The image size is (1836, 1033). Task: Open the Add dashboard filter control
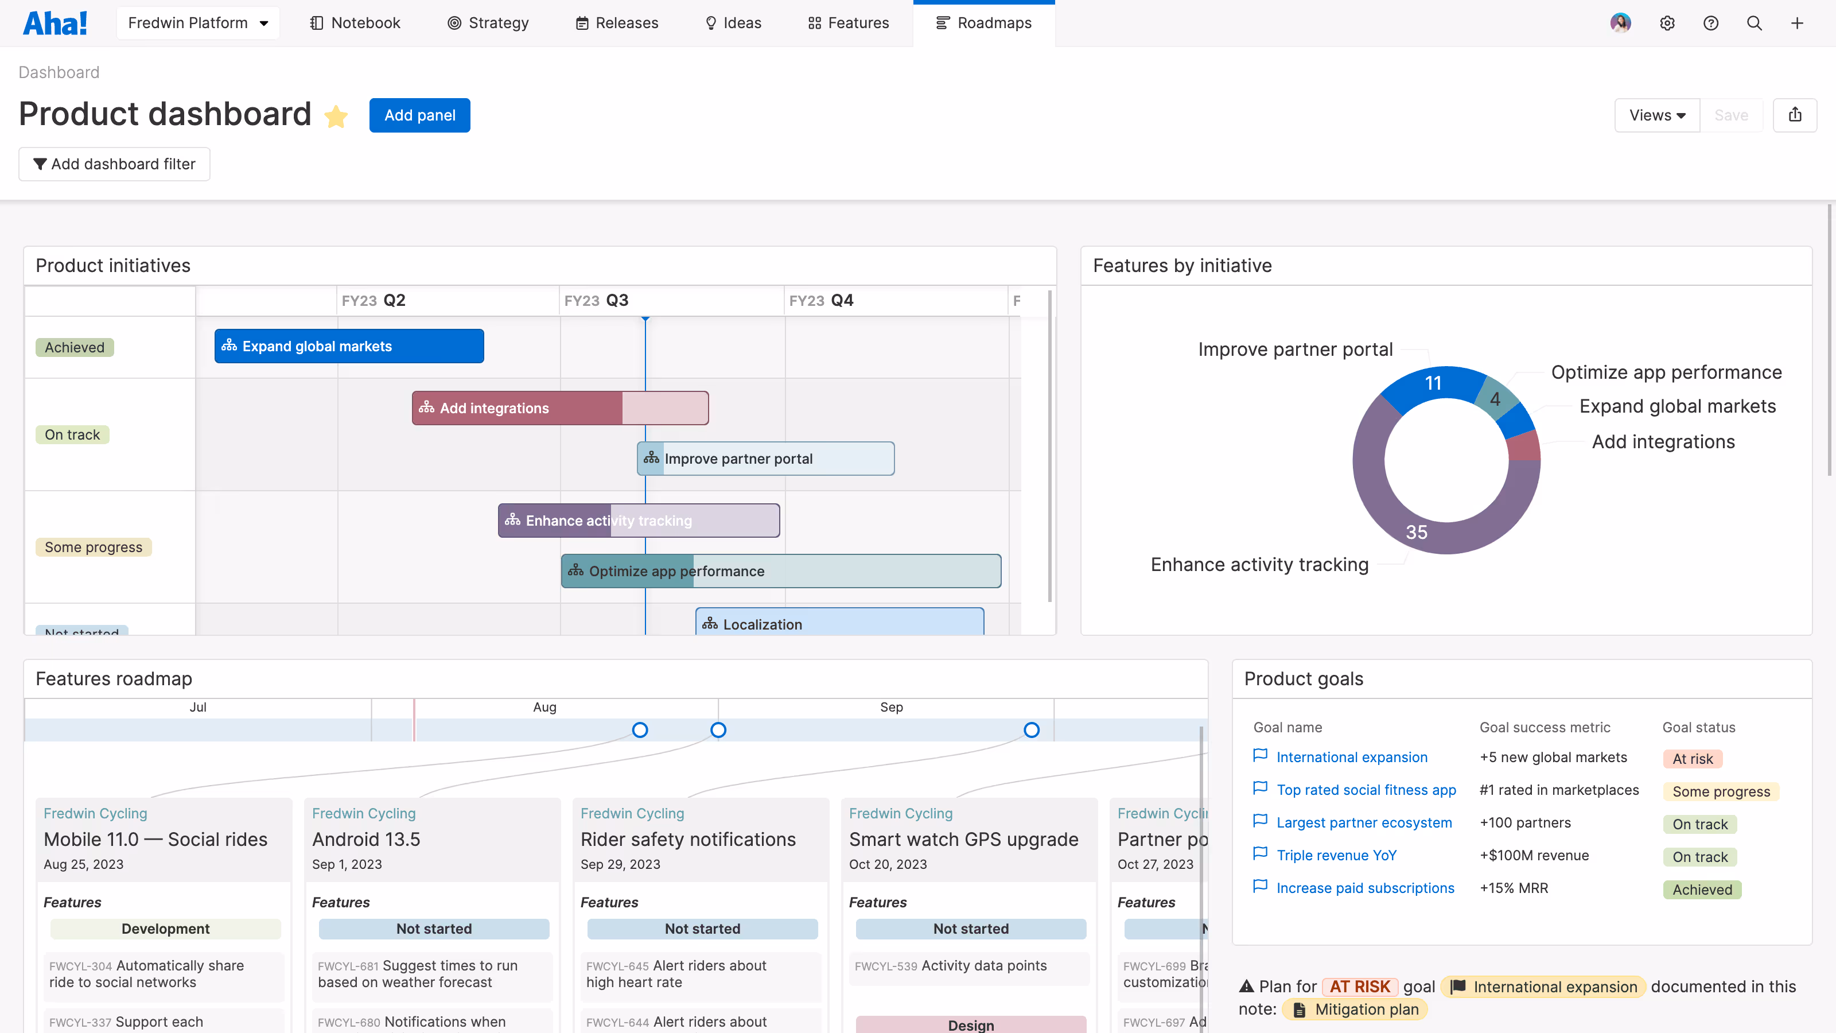[114, 164]
